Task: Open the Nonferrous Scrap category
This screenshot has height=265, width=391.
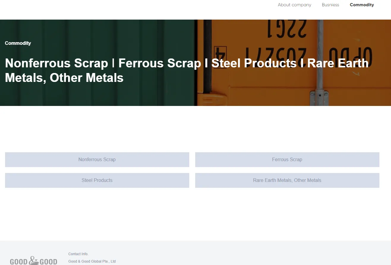Action: point(97,160)
